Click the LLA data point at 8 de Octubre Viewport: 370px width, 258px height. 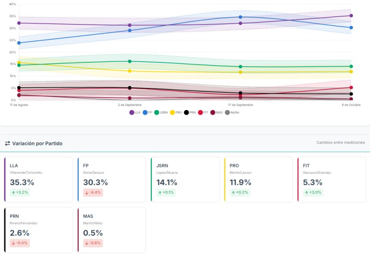pos(351,16)
